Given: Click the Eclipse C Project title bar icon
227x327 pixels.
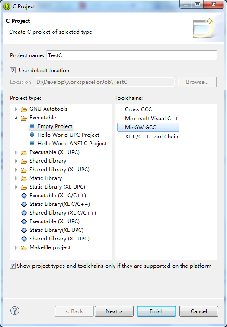Looking at the screenshot, I should pyautogui.click(x=7, y=6).
